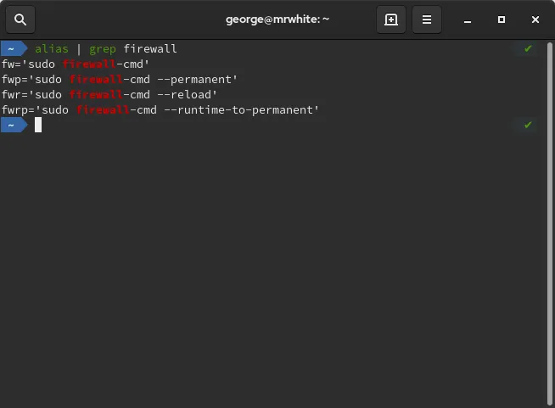Click the fw='sudo firewall-cmd' output line
This screenshot has width=555, height=408.
coord(76,64)
